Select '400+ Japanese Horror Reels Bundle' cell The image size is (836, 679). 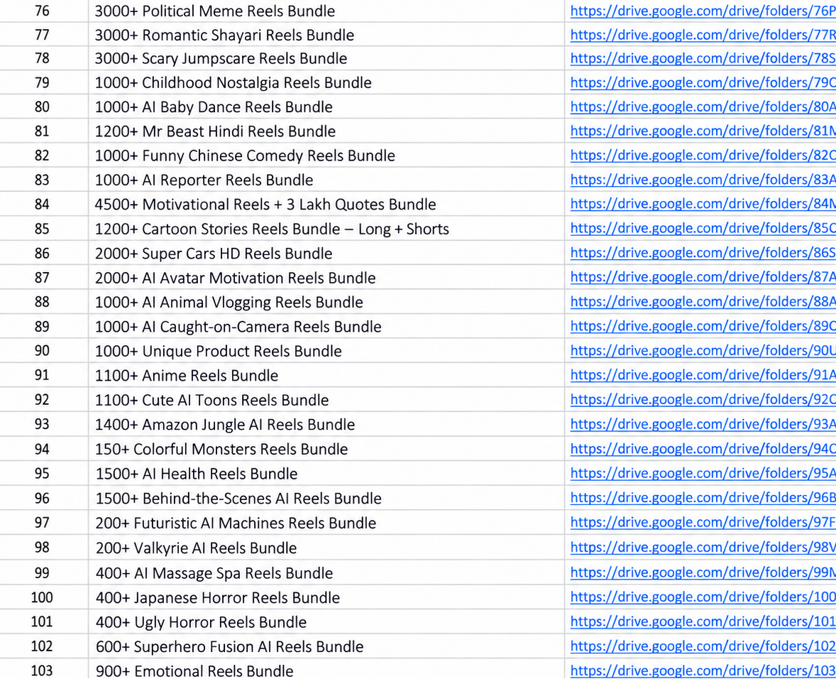[x=326, y=597]
